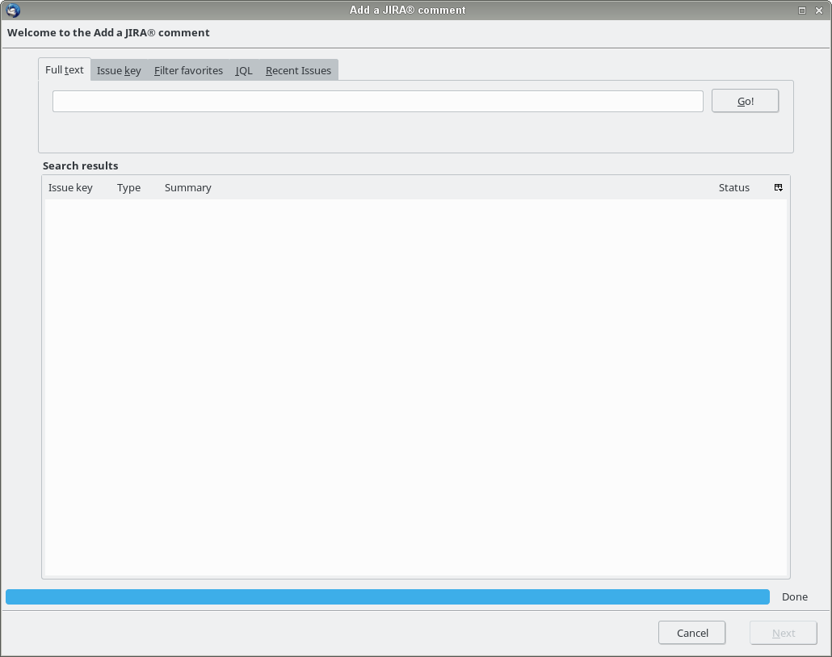The image size is (832, 657).
Task: Maximize the Add a JIRA comment window
Action: point(802,10)
